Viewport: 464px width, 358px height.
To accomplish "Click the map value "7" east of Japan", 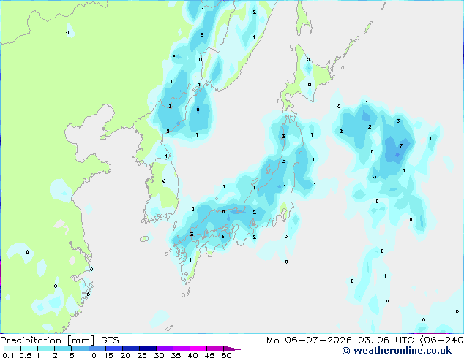I will click(401, 145).
